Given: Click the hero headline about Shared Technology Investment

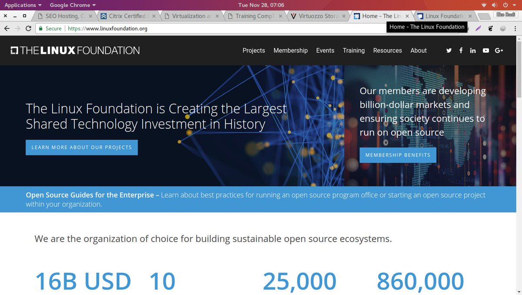Looking at the screenshot, I should [x=157, y=116].
